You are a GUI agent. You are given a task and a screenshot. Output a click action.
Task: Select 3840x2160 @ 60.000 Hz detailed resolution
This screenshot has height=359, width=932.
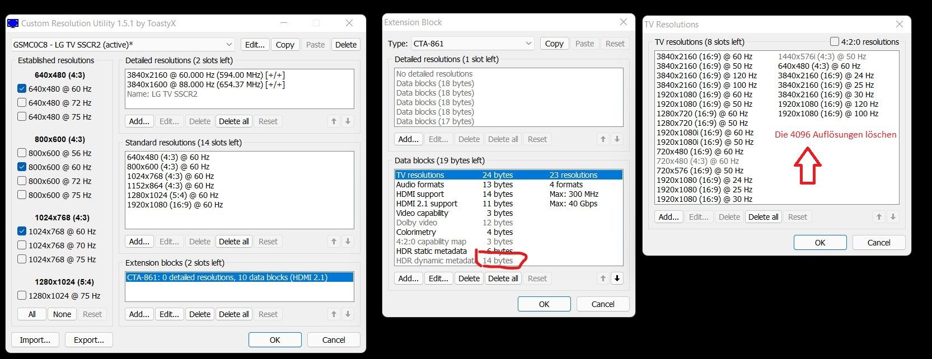240,75
